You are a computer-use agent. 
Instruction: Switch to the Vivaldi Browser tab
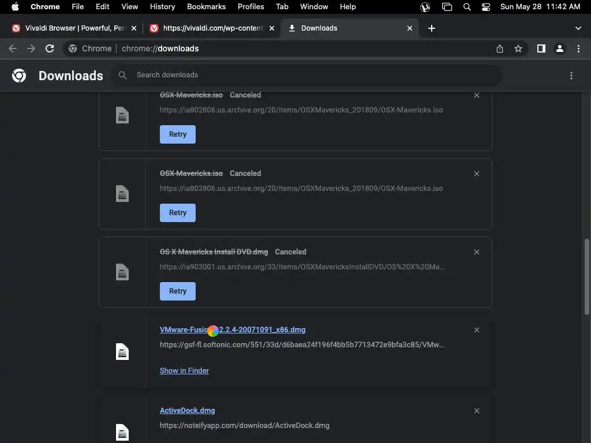75,28
